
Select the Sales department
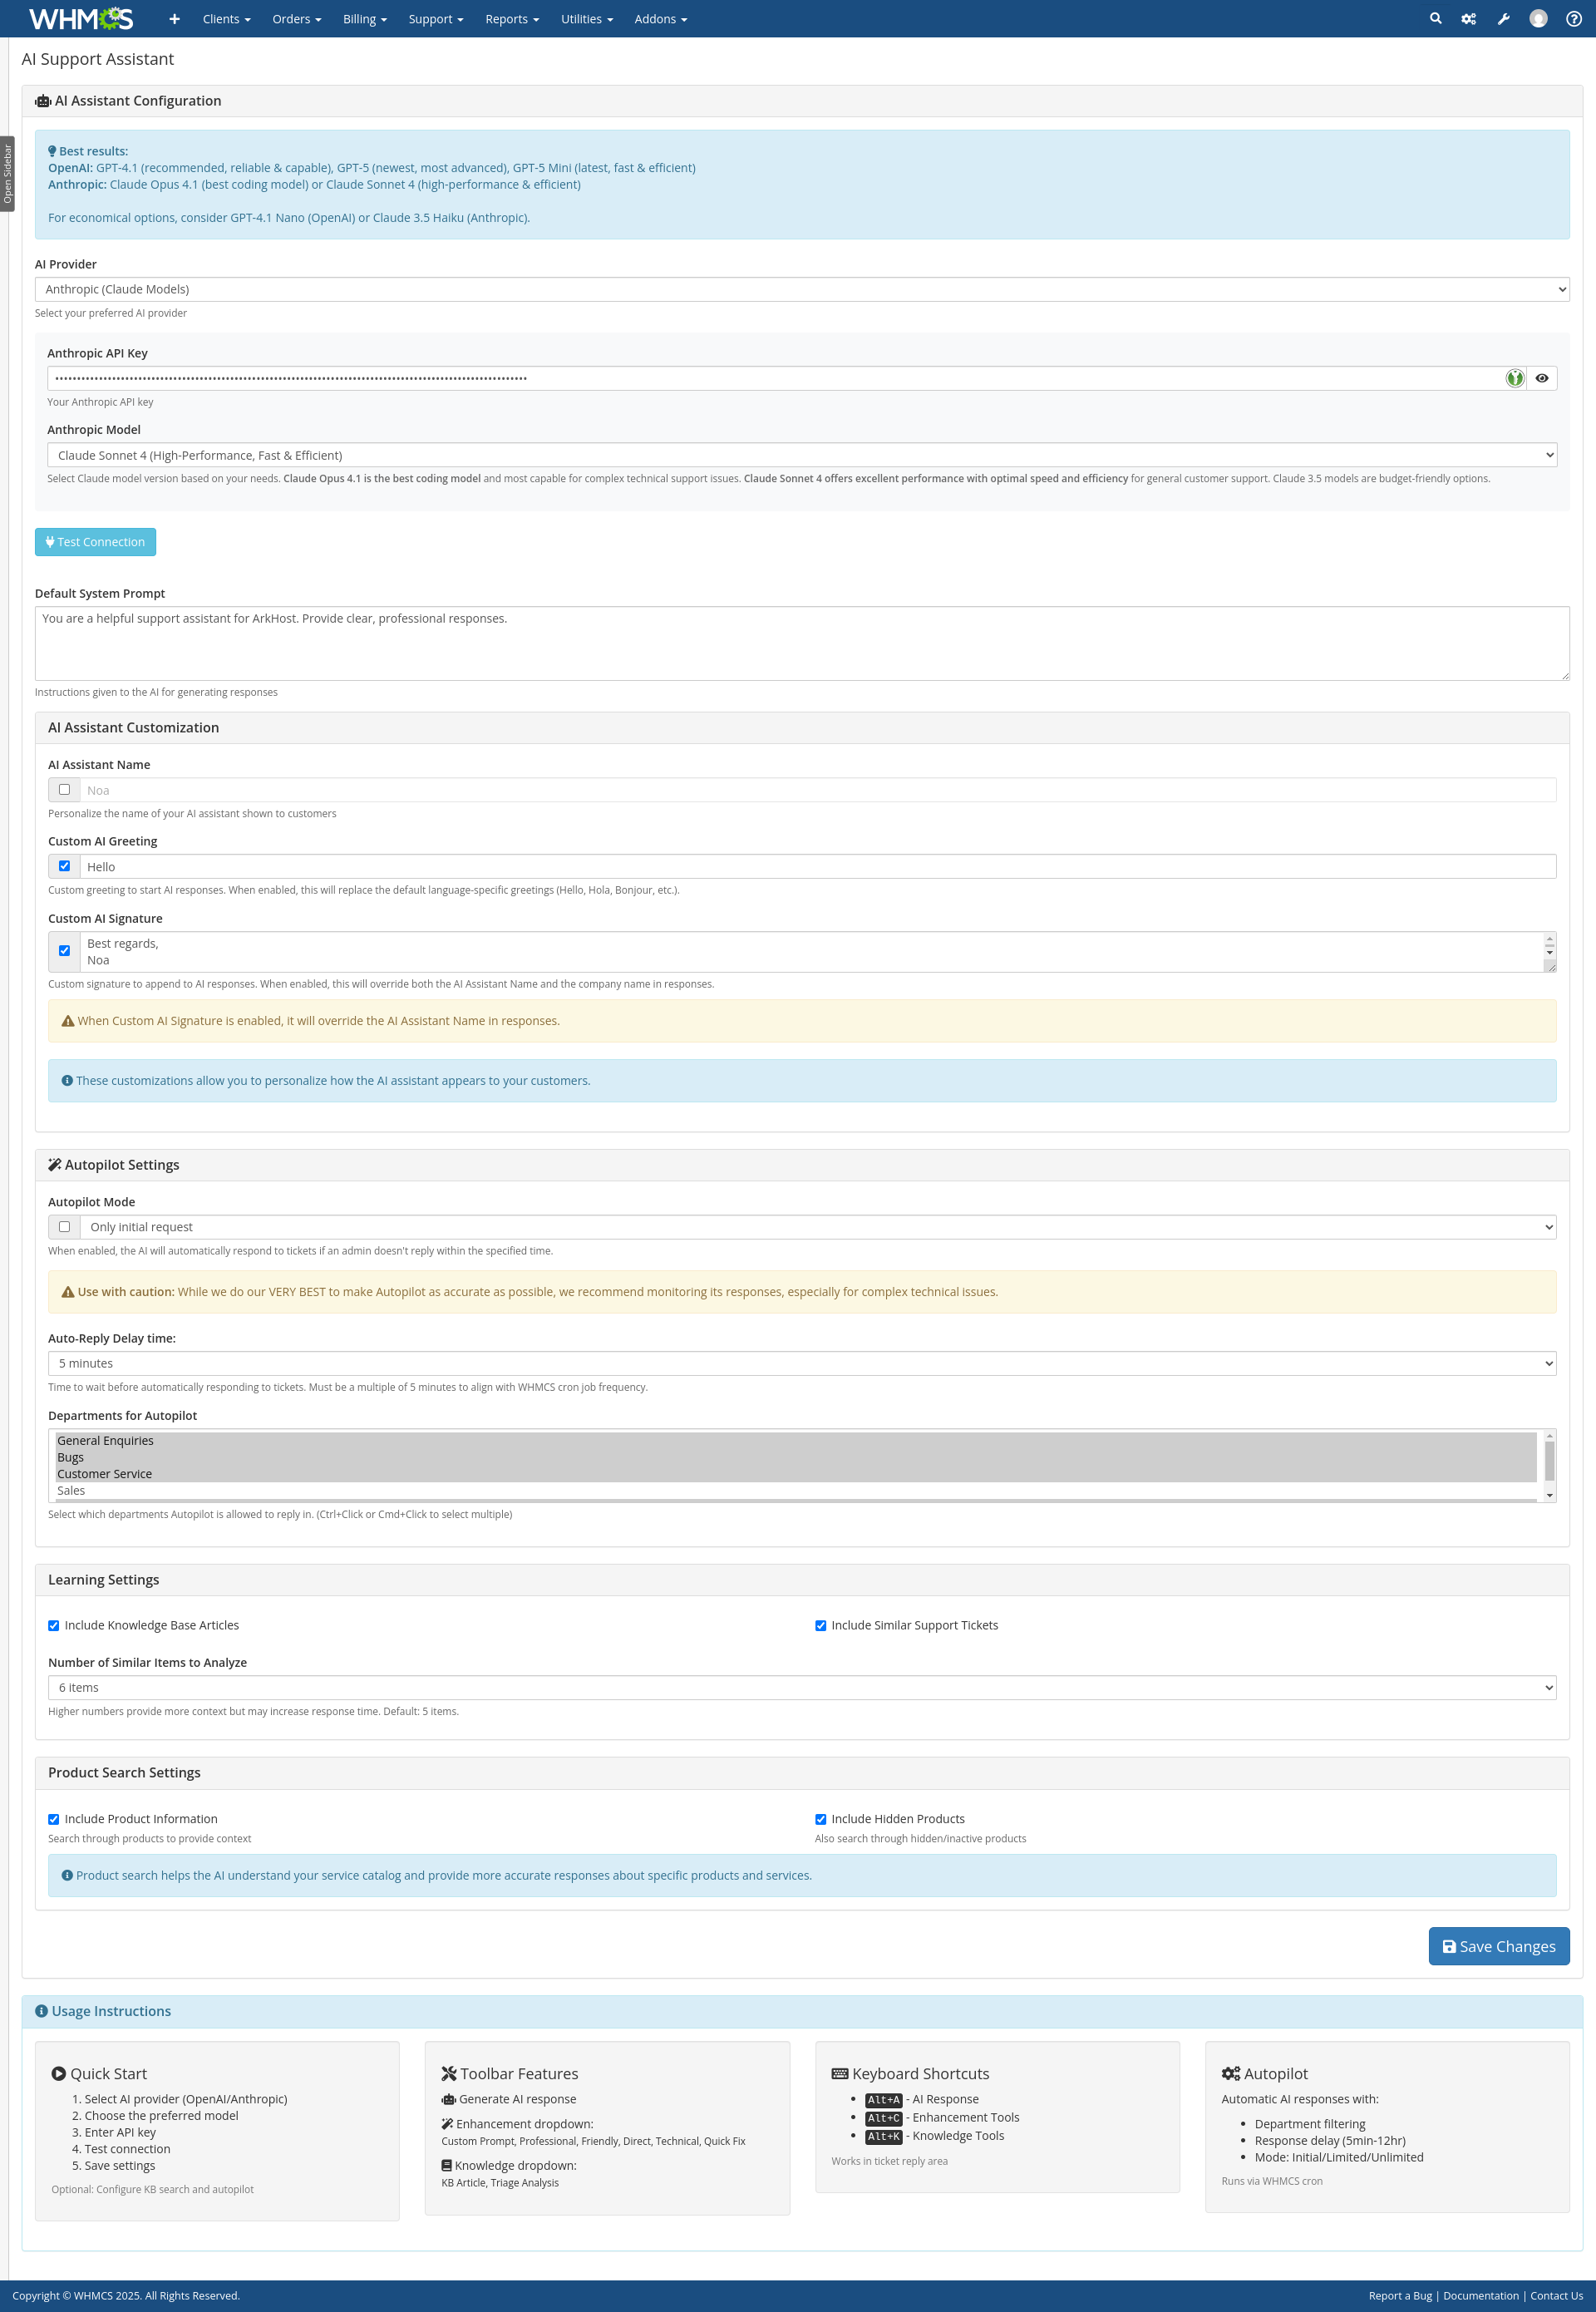[795, 1490]
